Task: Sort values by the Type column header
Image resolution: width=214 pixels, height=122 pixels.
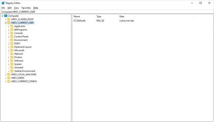Action: (x=107, y=16)
